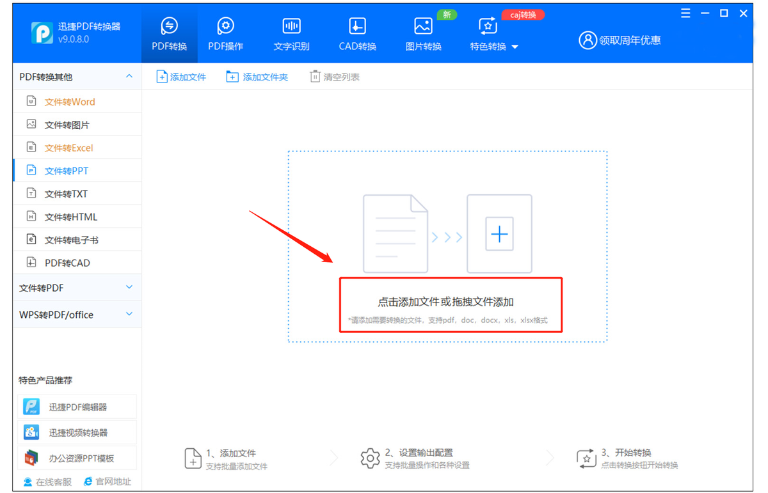Click the 迅捷视频转换器 product icon
Viewport: 768px width, 493px height.
pos(31,432)
